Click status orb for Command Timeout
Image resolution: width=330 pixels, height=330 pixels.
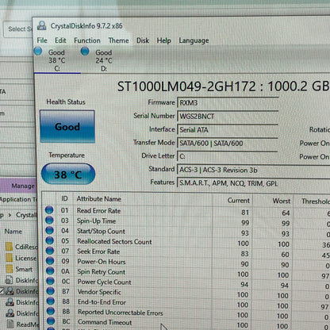pyautogui.click(x=51, y=321)
